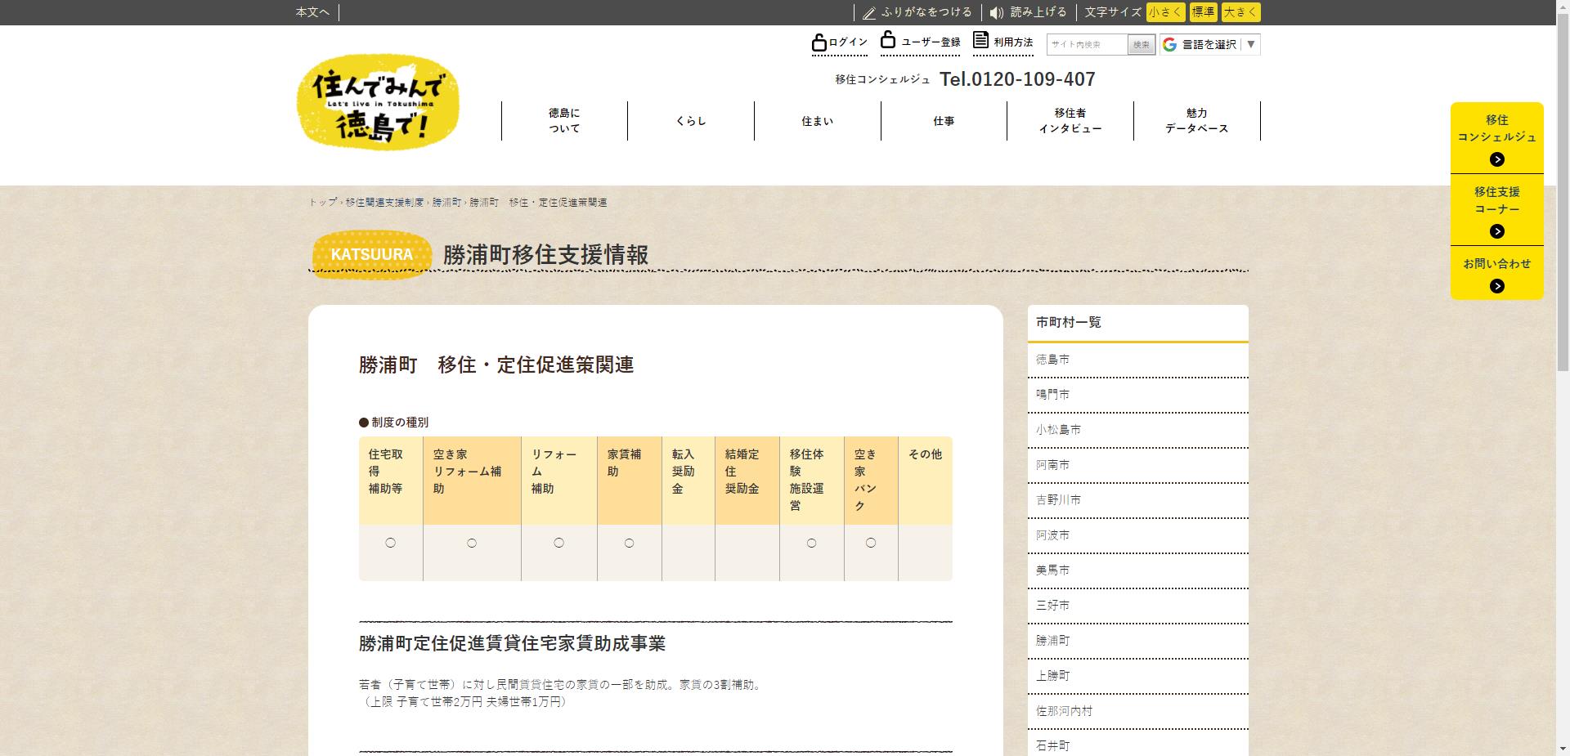
Task: Click the arrow icon under お問い合わせ
Action: [1496, 286]
